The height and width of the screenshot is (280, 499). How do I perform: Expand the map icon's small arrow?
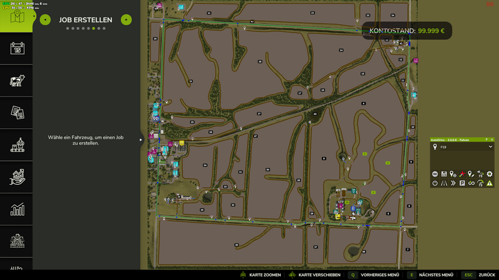tap(34, 16)
